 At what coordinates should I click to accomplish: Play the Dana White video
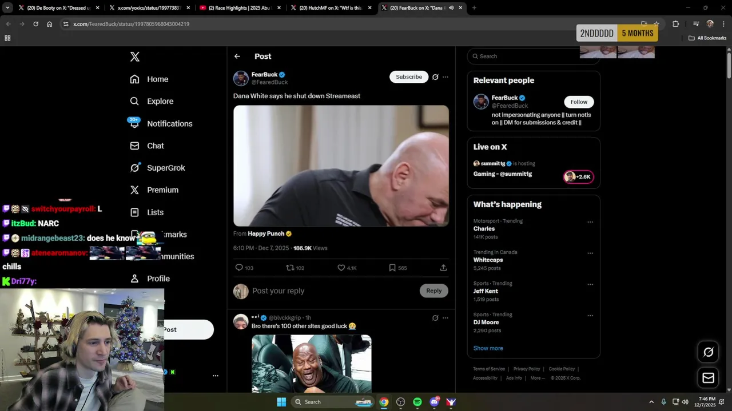click(x=341, y=166)
